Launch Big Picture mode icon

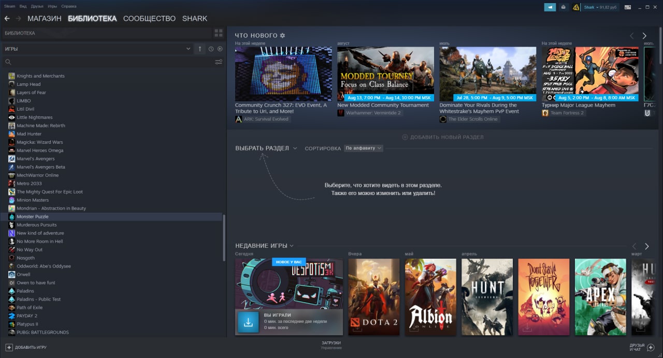click(x=628, y=7)
